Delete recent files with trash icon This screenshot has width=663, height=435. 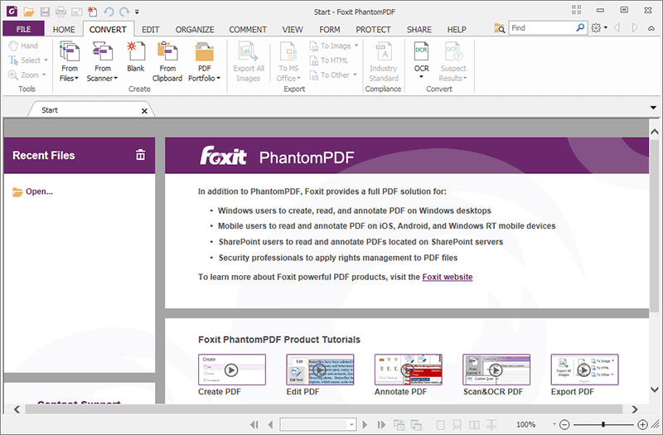tap(140, 155)
